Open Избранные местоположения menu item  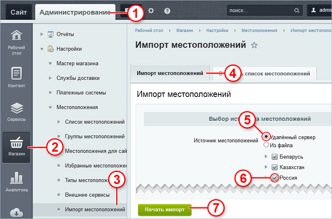96,166
